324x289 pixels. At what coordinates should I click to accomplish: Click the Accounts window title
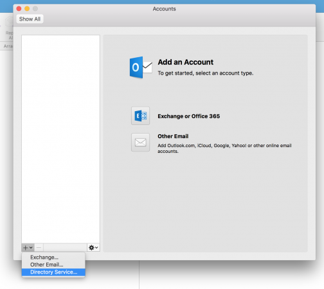165,9
